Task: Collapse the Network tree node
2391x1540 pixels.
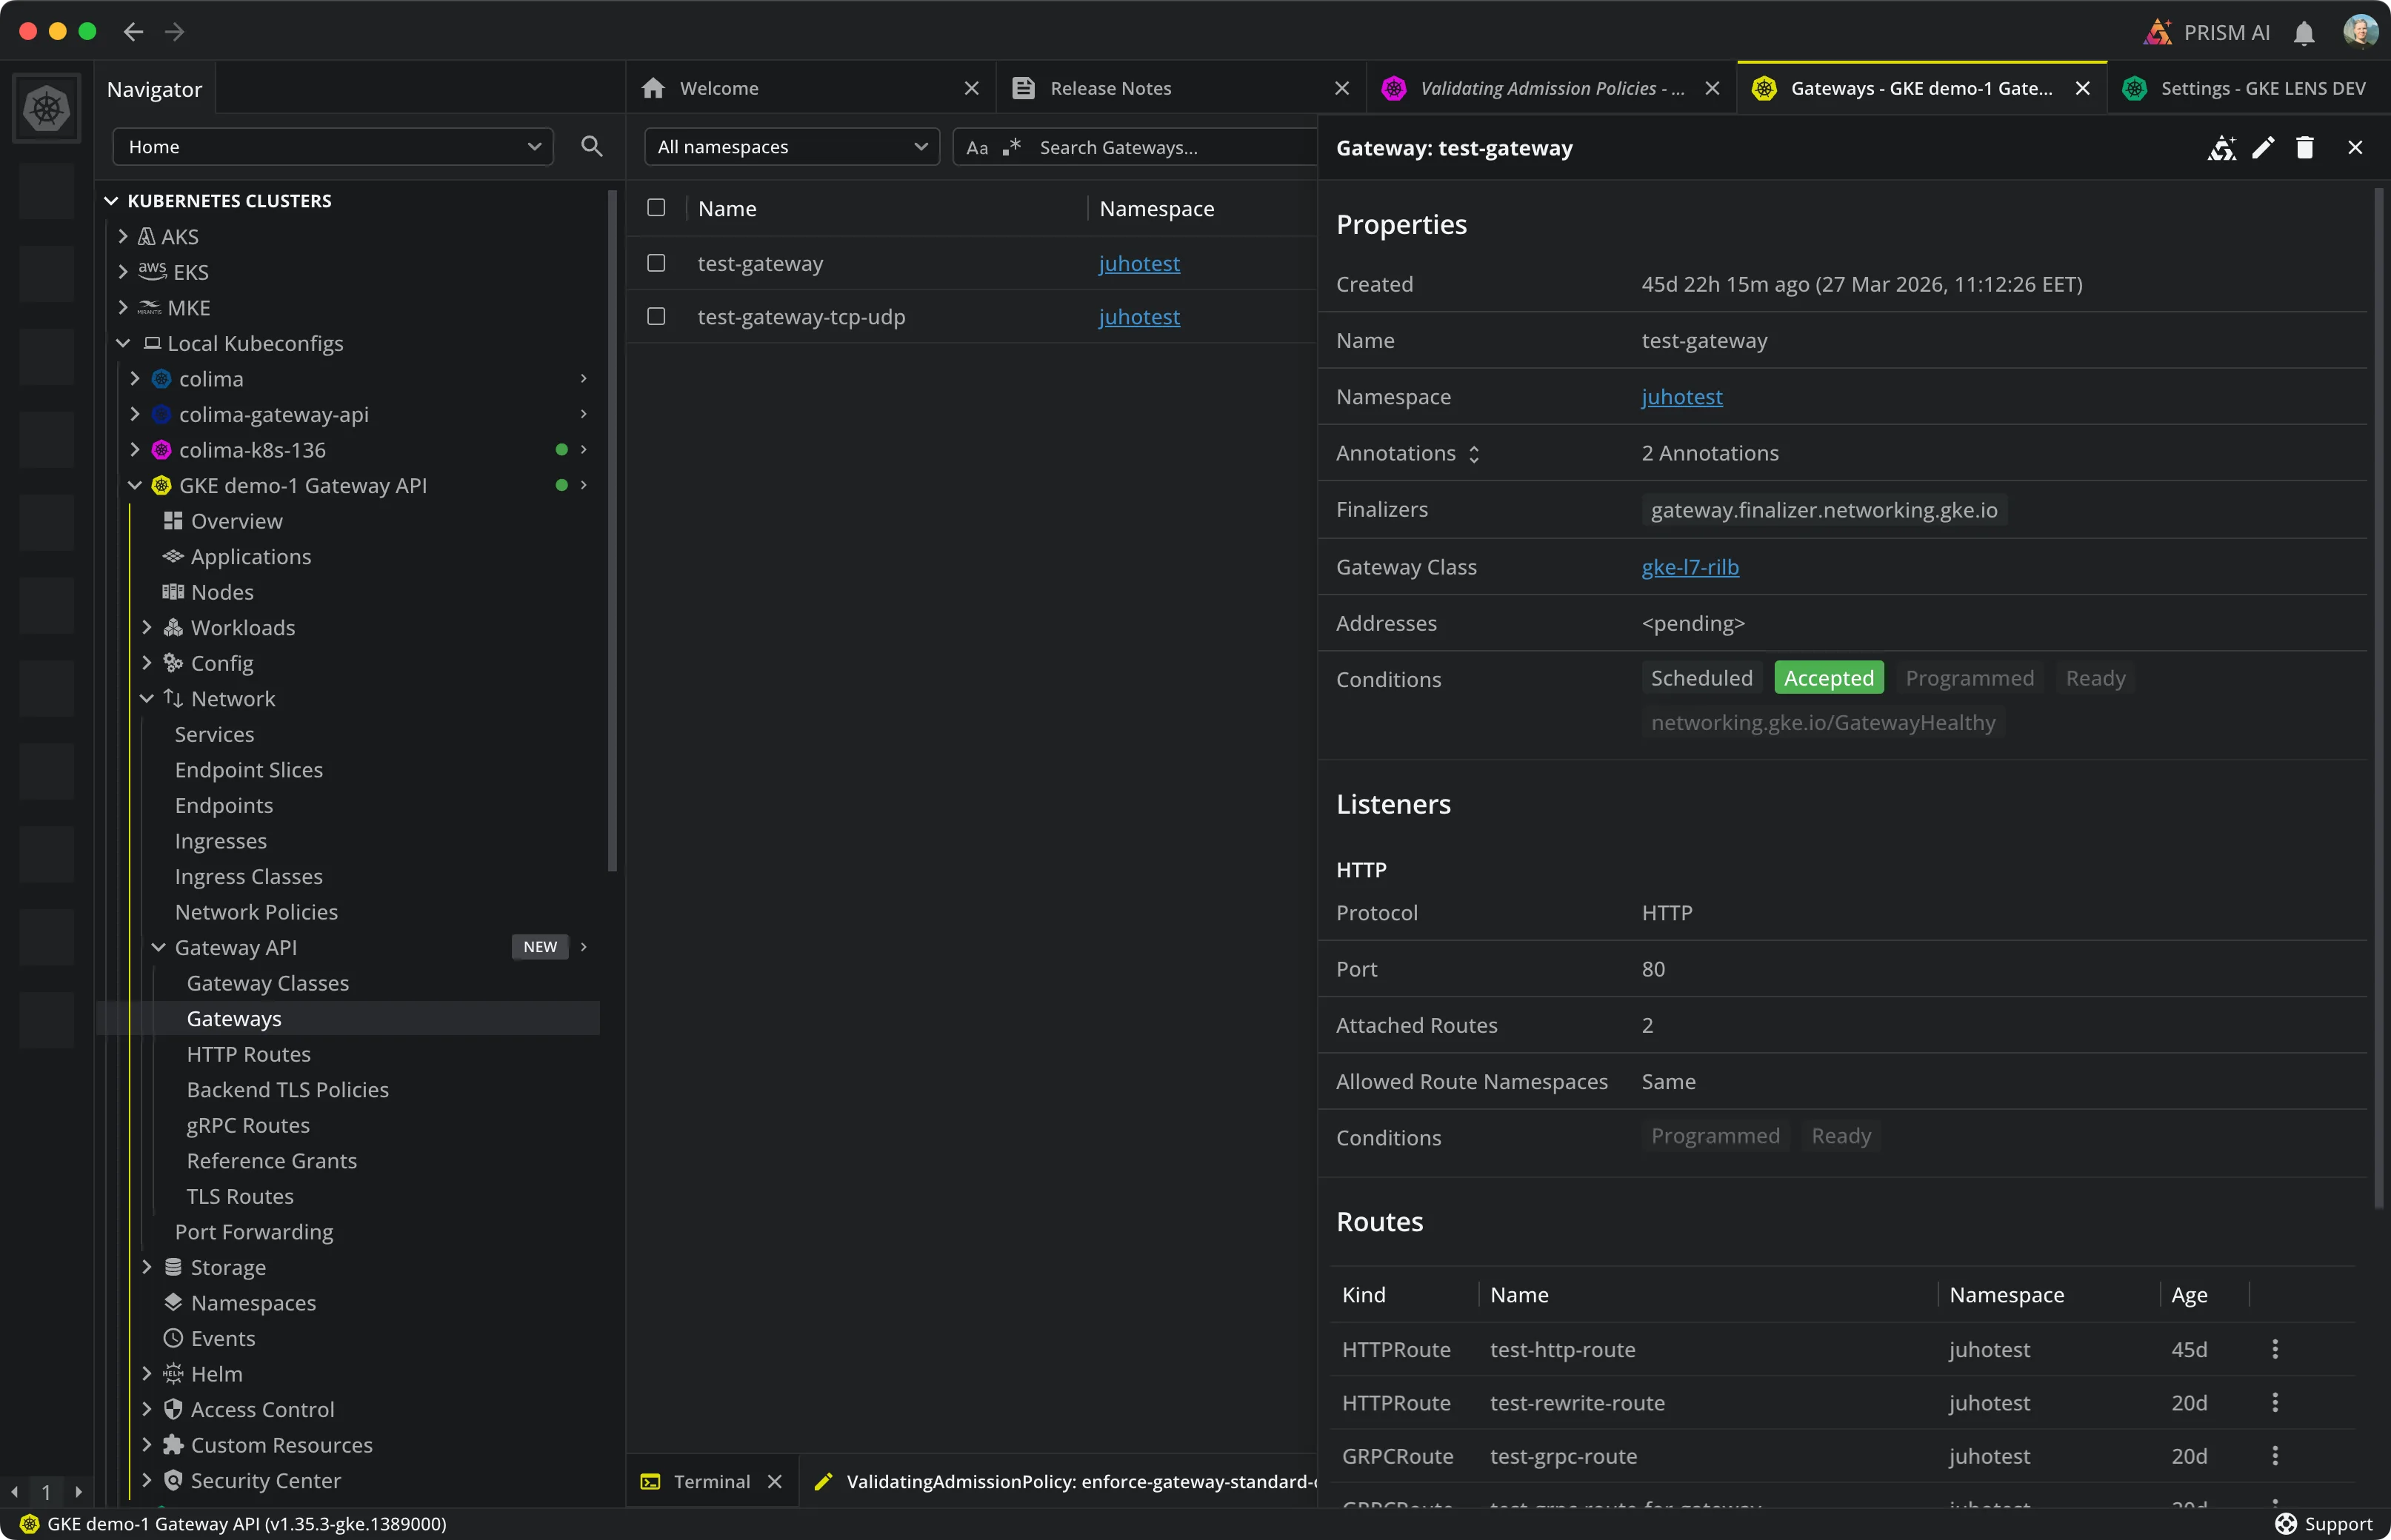Action: [x=147, y=698]
